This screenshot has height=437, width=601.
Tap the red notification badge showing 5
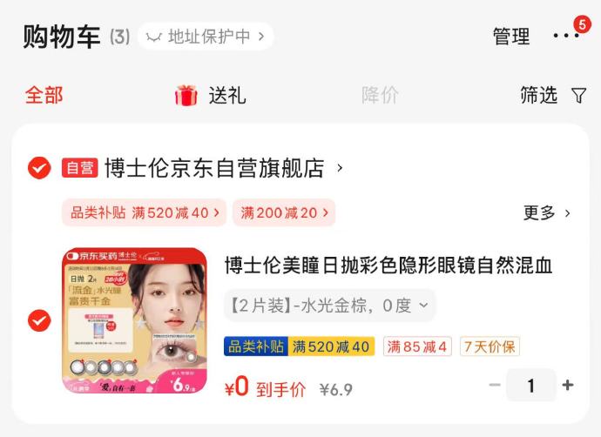(x=582, y=24)
